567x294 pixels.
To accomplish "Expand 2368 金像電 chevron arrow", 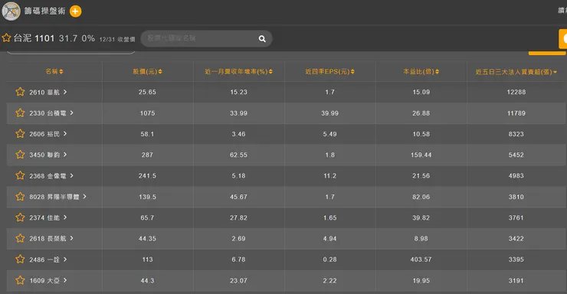I will click(71, 175).
